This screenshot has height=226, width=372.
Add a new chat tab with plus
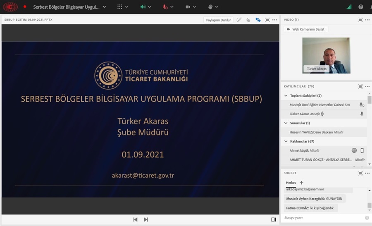click(x=301, y=183)
